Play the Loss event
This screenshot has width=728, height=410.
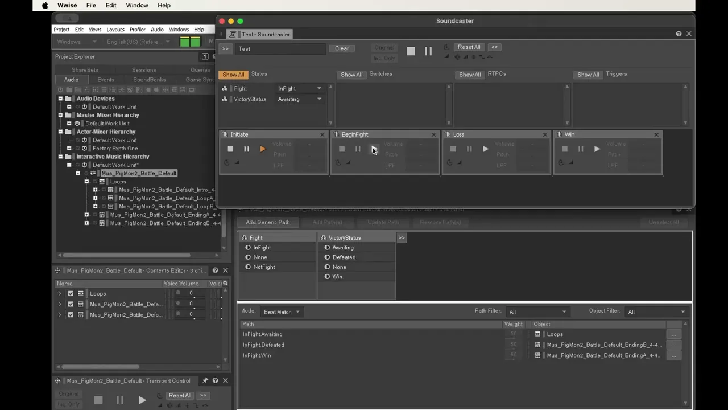coord(485,149)
